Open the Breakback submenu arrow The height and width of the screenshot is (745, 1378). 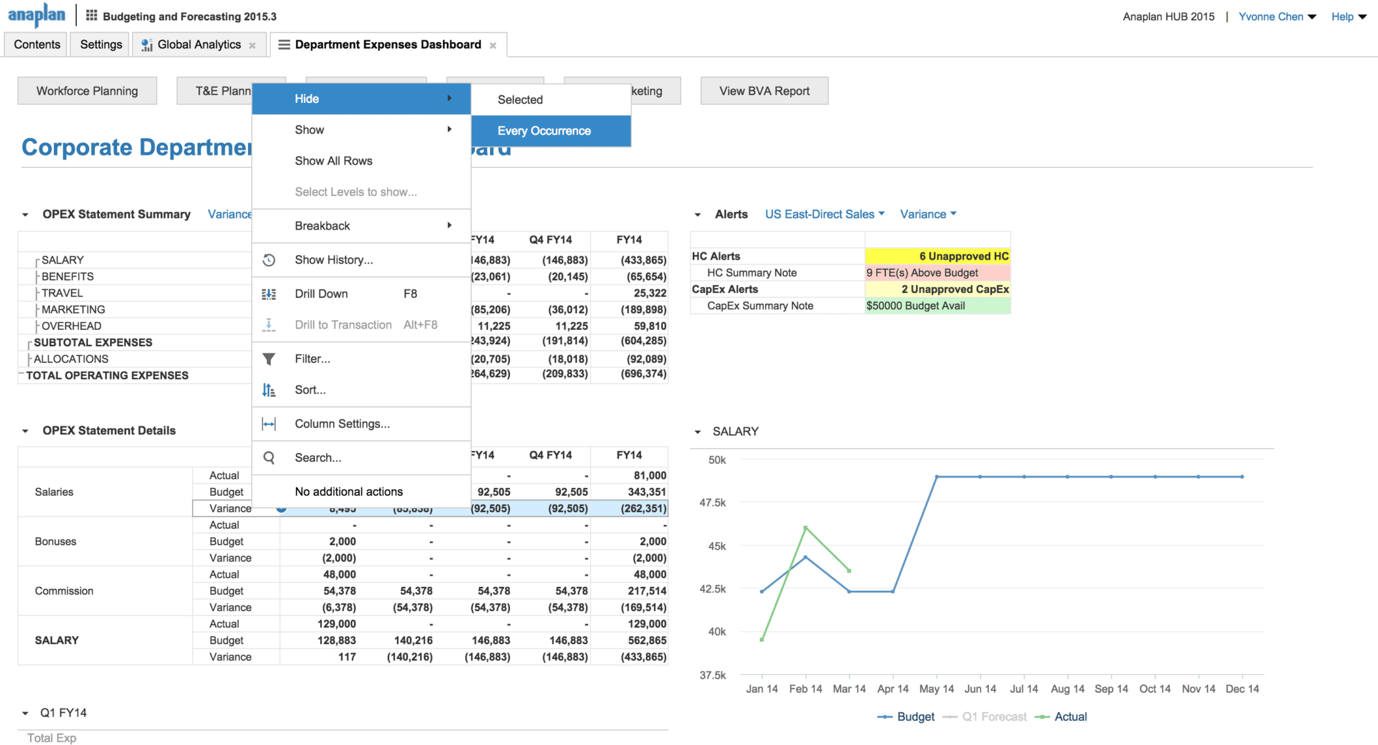coord(449,225)
